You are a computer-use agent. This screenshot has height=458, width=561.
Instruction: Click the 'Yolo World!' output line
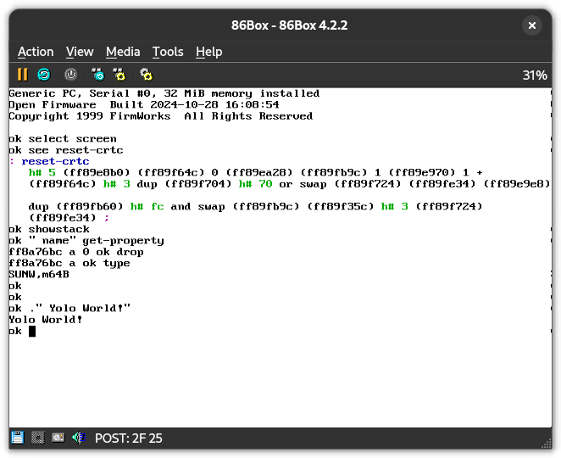point(46,320)
